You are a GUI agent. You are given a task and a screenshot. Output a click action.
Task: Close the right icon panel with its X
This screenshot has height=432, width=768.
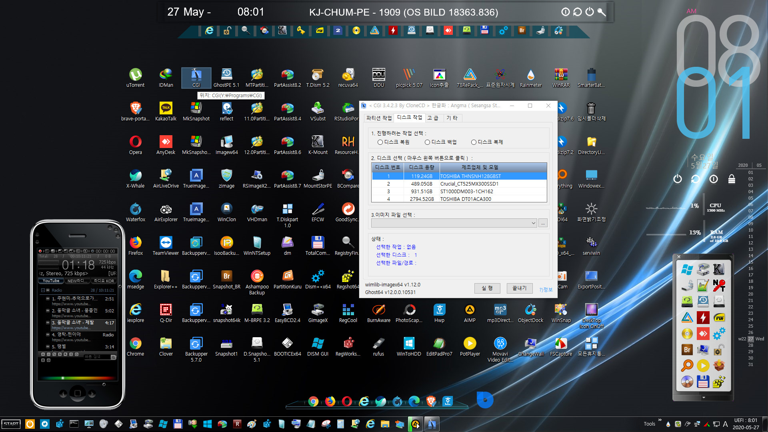(679, 257)
